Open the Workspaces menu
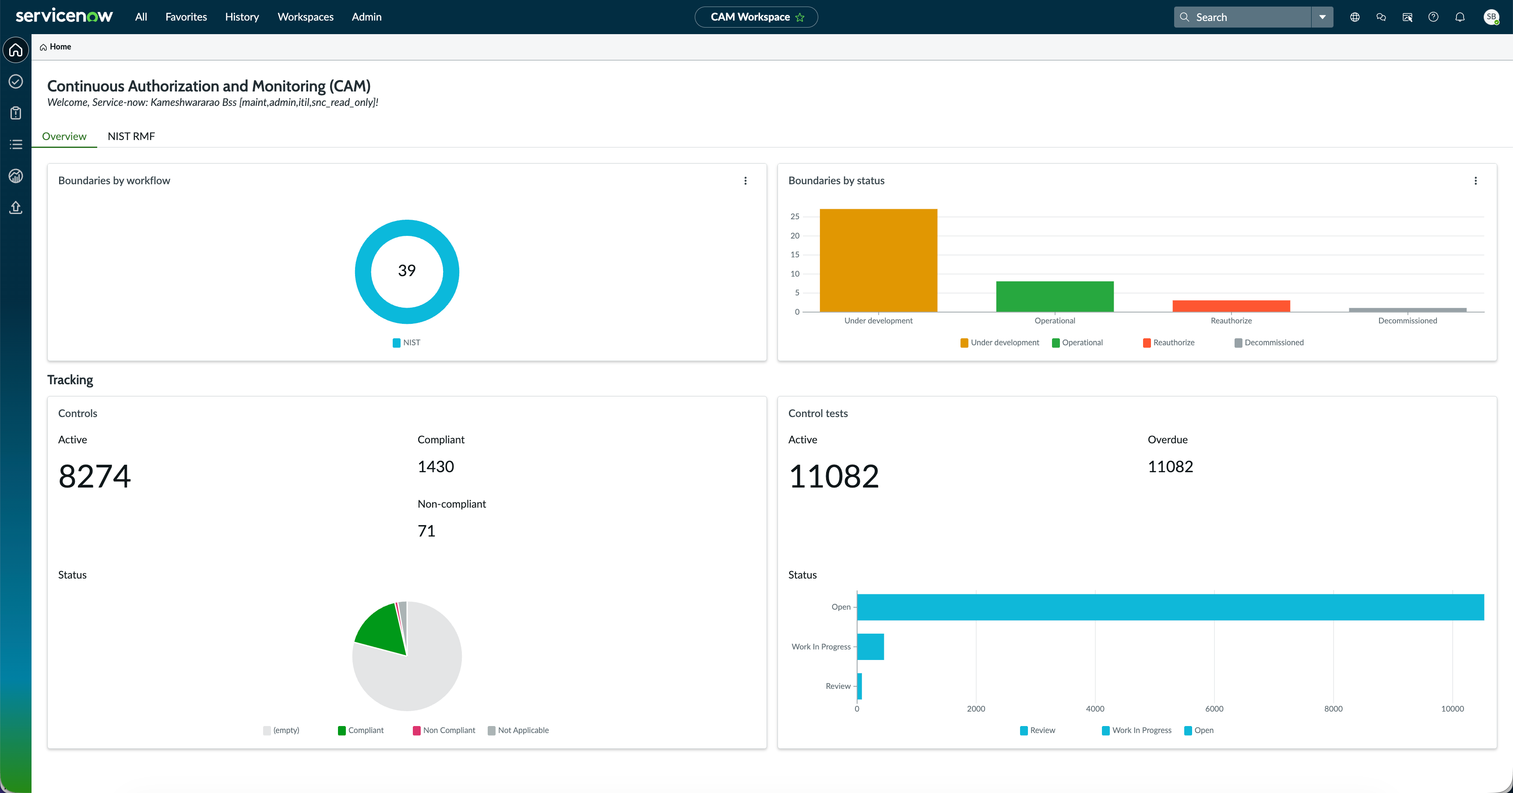 [306, 17]
